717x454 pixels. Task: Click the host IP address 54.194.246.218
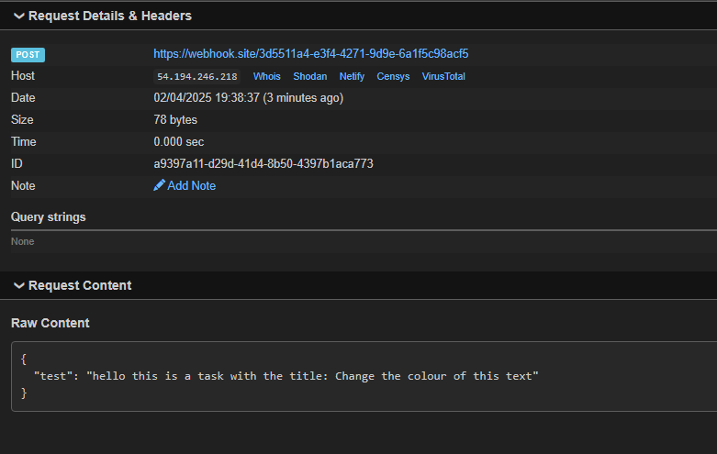click(197, 77)
